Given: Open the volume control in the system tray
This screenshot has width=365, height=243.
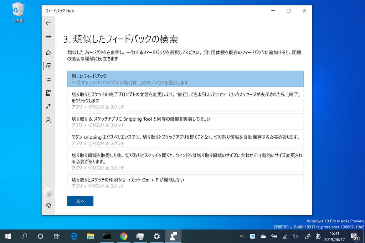Looking at the screenshot, I should (x=295, y=236).
